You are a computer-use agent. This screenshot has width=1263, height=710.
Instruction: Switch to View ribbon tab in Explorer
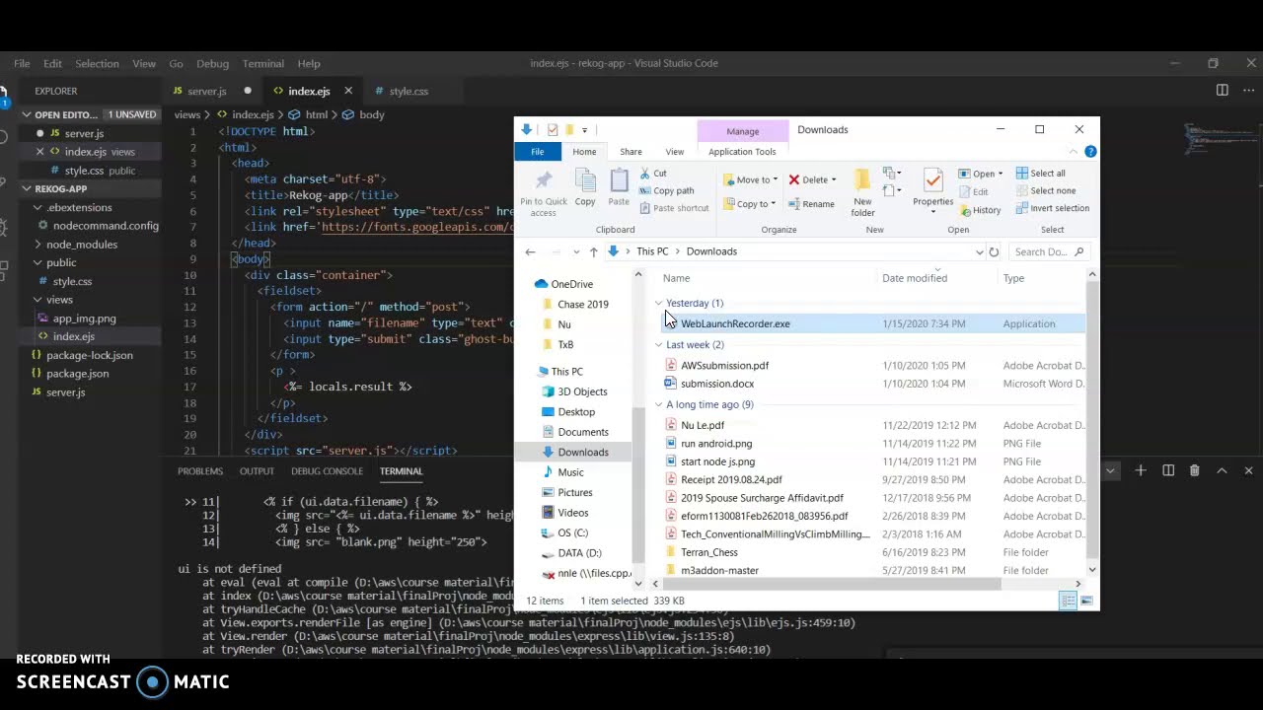[x=674, y=152]
